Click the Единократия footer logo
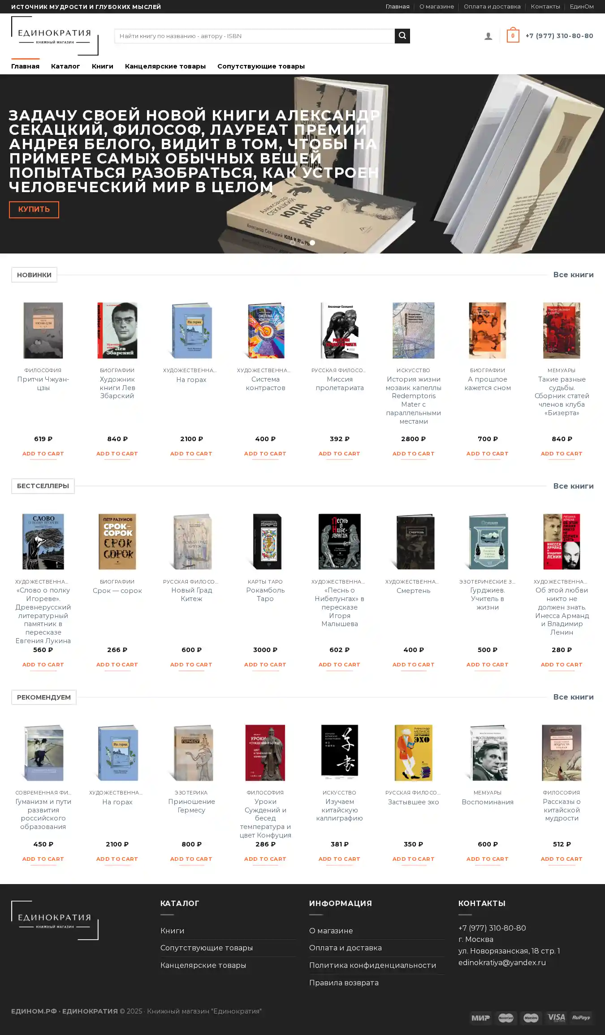This screenshot has width=605, height=1035. 55,920
